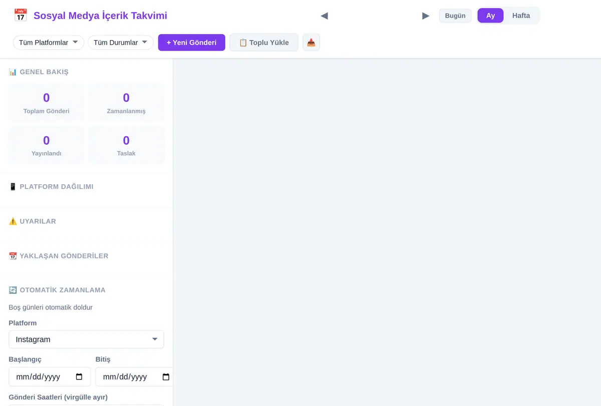Viewport: 601px width, 406px height.
Task: Click the YAKLAŞAN GÖNDERİLER heading
Action: 59,256
